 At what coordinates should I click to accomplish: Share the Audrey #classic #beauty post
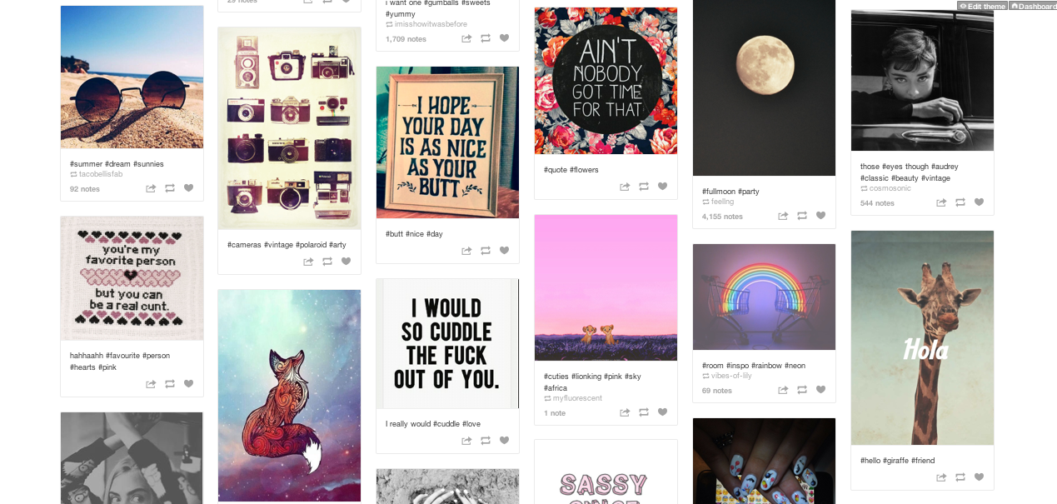[941, 202]
